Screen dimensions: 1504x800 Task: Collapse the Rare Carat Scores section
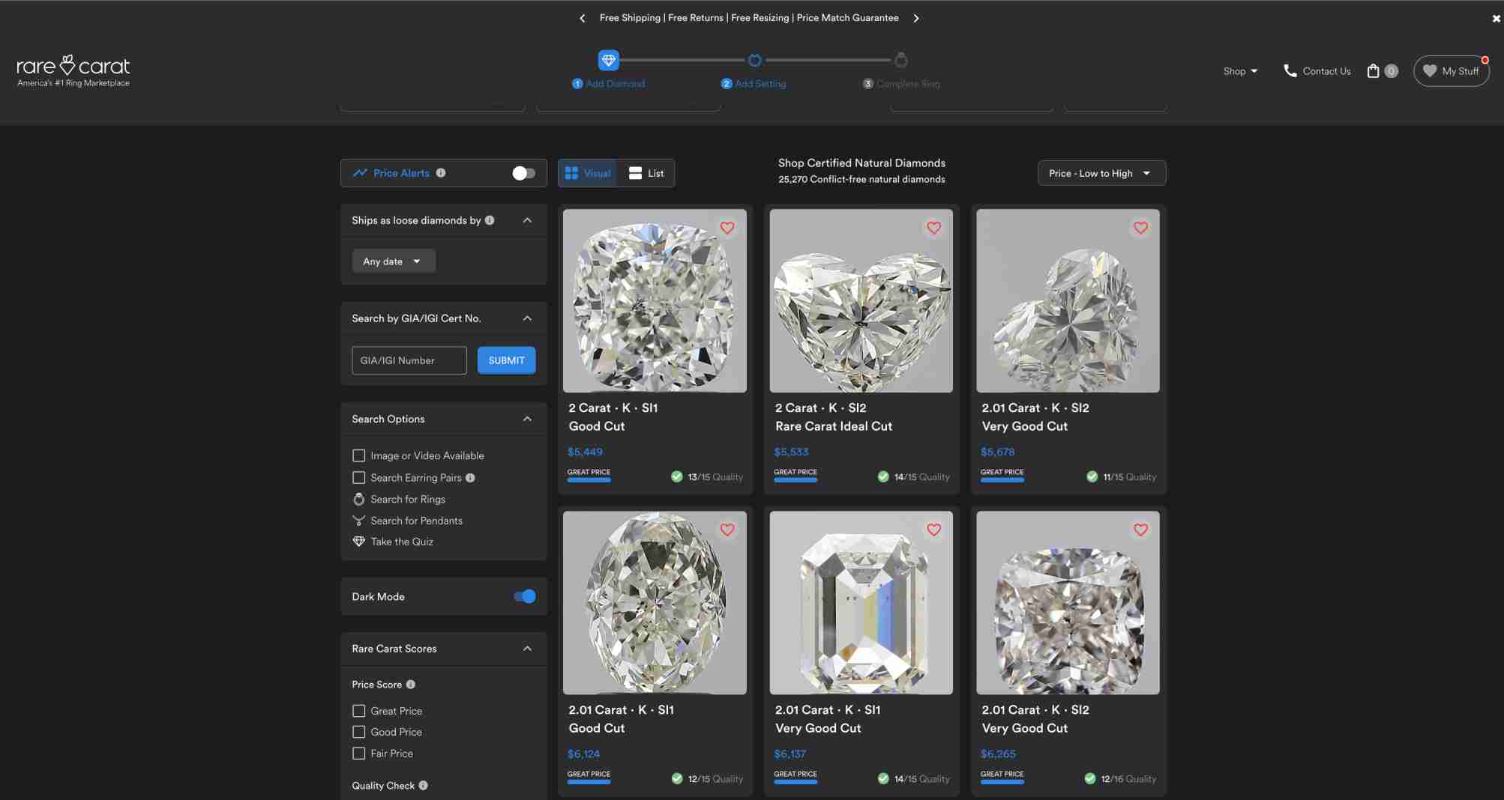tap(527, 649)
